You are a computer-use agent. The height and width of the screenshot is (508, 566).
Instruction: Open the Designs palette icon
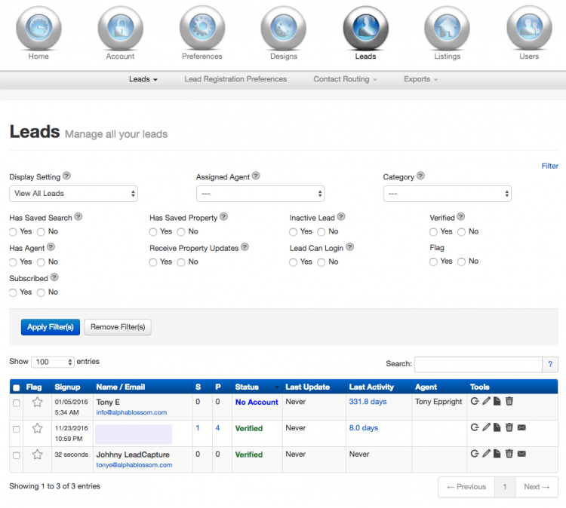pyautogui.click(x=284, y=28)
